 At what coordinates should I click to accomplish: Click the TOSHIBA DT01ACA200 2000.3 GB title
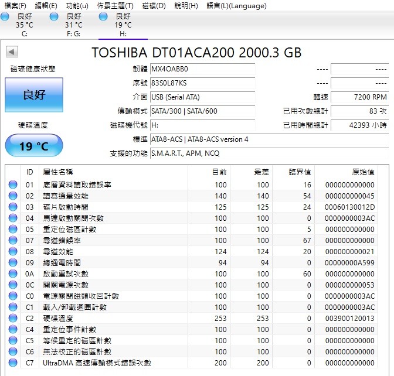tap(196, 53)
